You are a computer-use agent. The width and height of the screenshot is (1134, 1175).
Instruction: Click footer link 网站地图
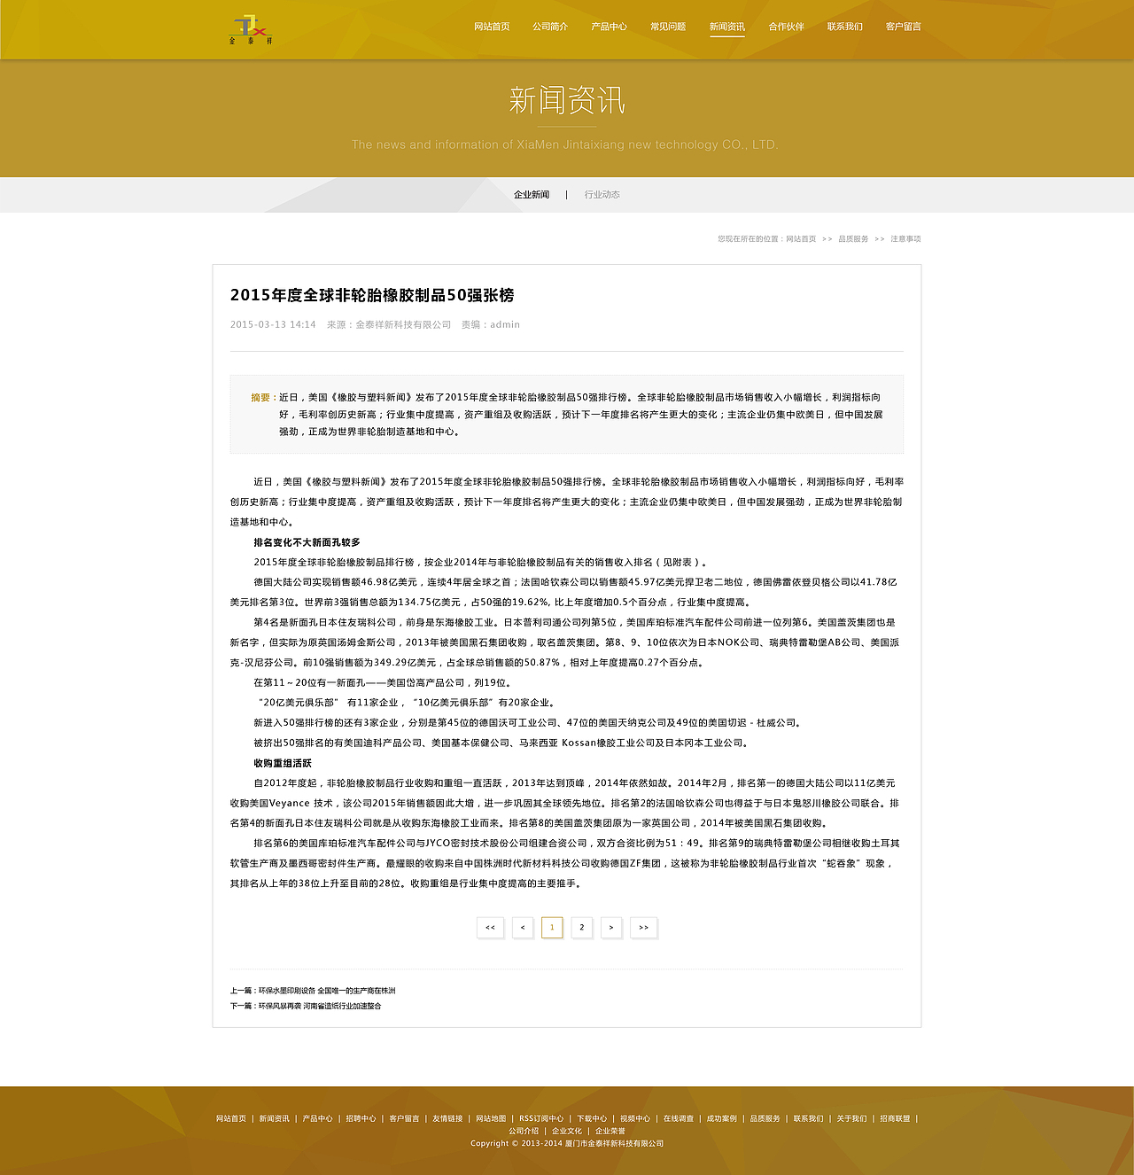(x=492, y=1119)
